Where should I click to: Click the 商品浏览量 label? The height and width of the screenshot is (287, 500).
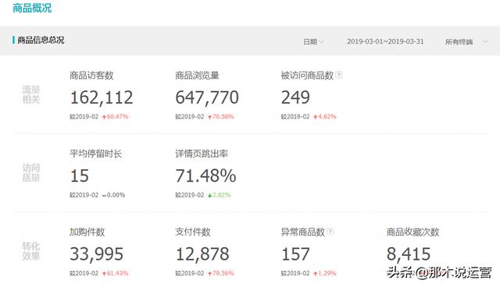coord(197,76)
